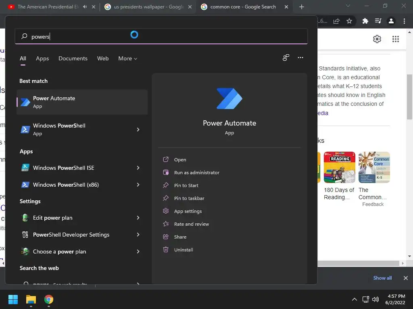413x309 pixels.
Task: Open the taskbar clock showing 4:57 PM
Action: [x=395, y=299]
